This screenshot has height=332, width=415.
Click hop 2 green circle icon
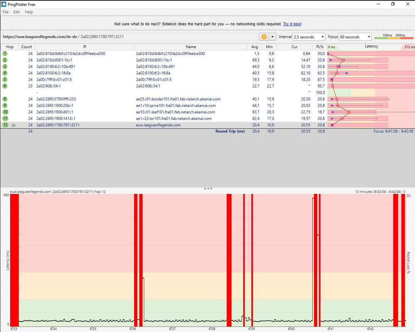pyautogui.click(x=5, y=60)
